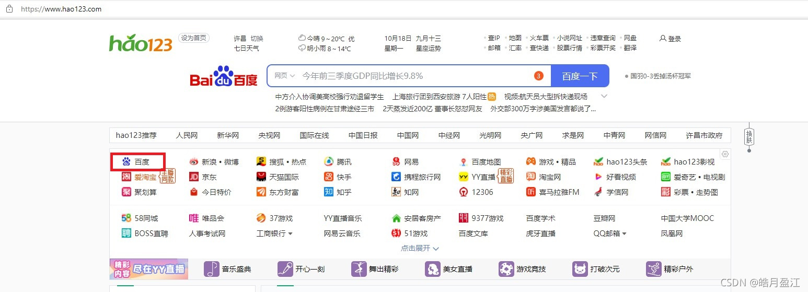The image size is (808, 292).
Task: Click the music note icon for 音乐盛典
Action: click(x=211, y=269)
